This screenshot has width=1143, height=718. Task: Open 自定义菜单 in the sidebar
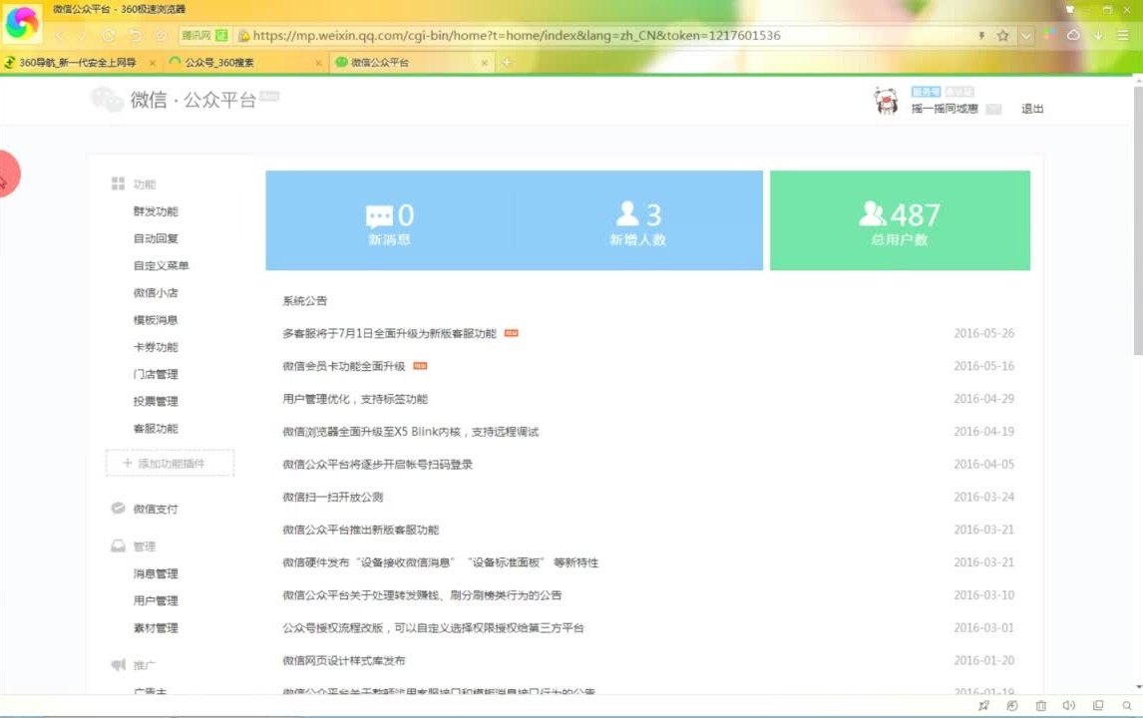pos(162,265)
